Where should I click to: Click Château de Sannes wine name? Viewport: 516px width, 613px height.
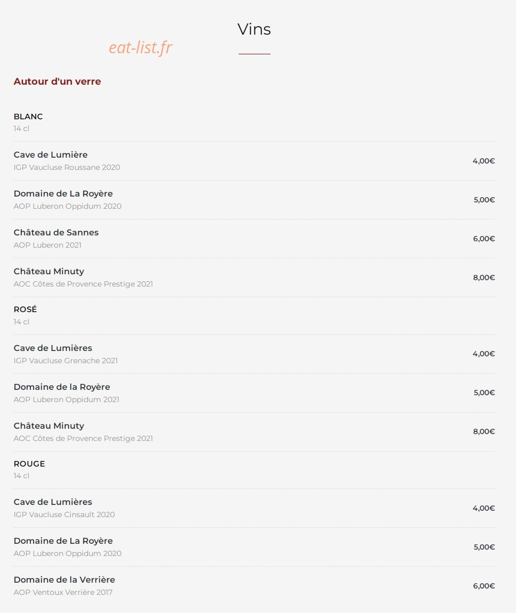tap(56, 233)
